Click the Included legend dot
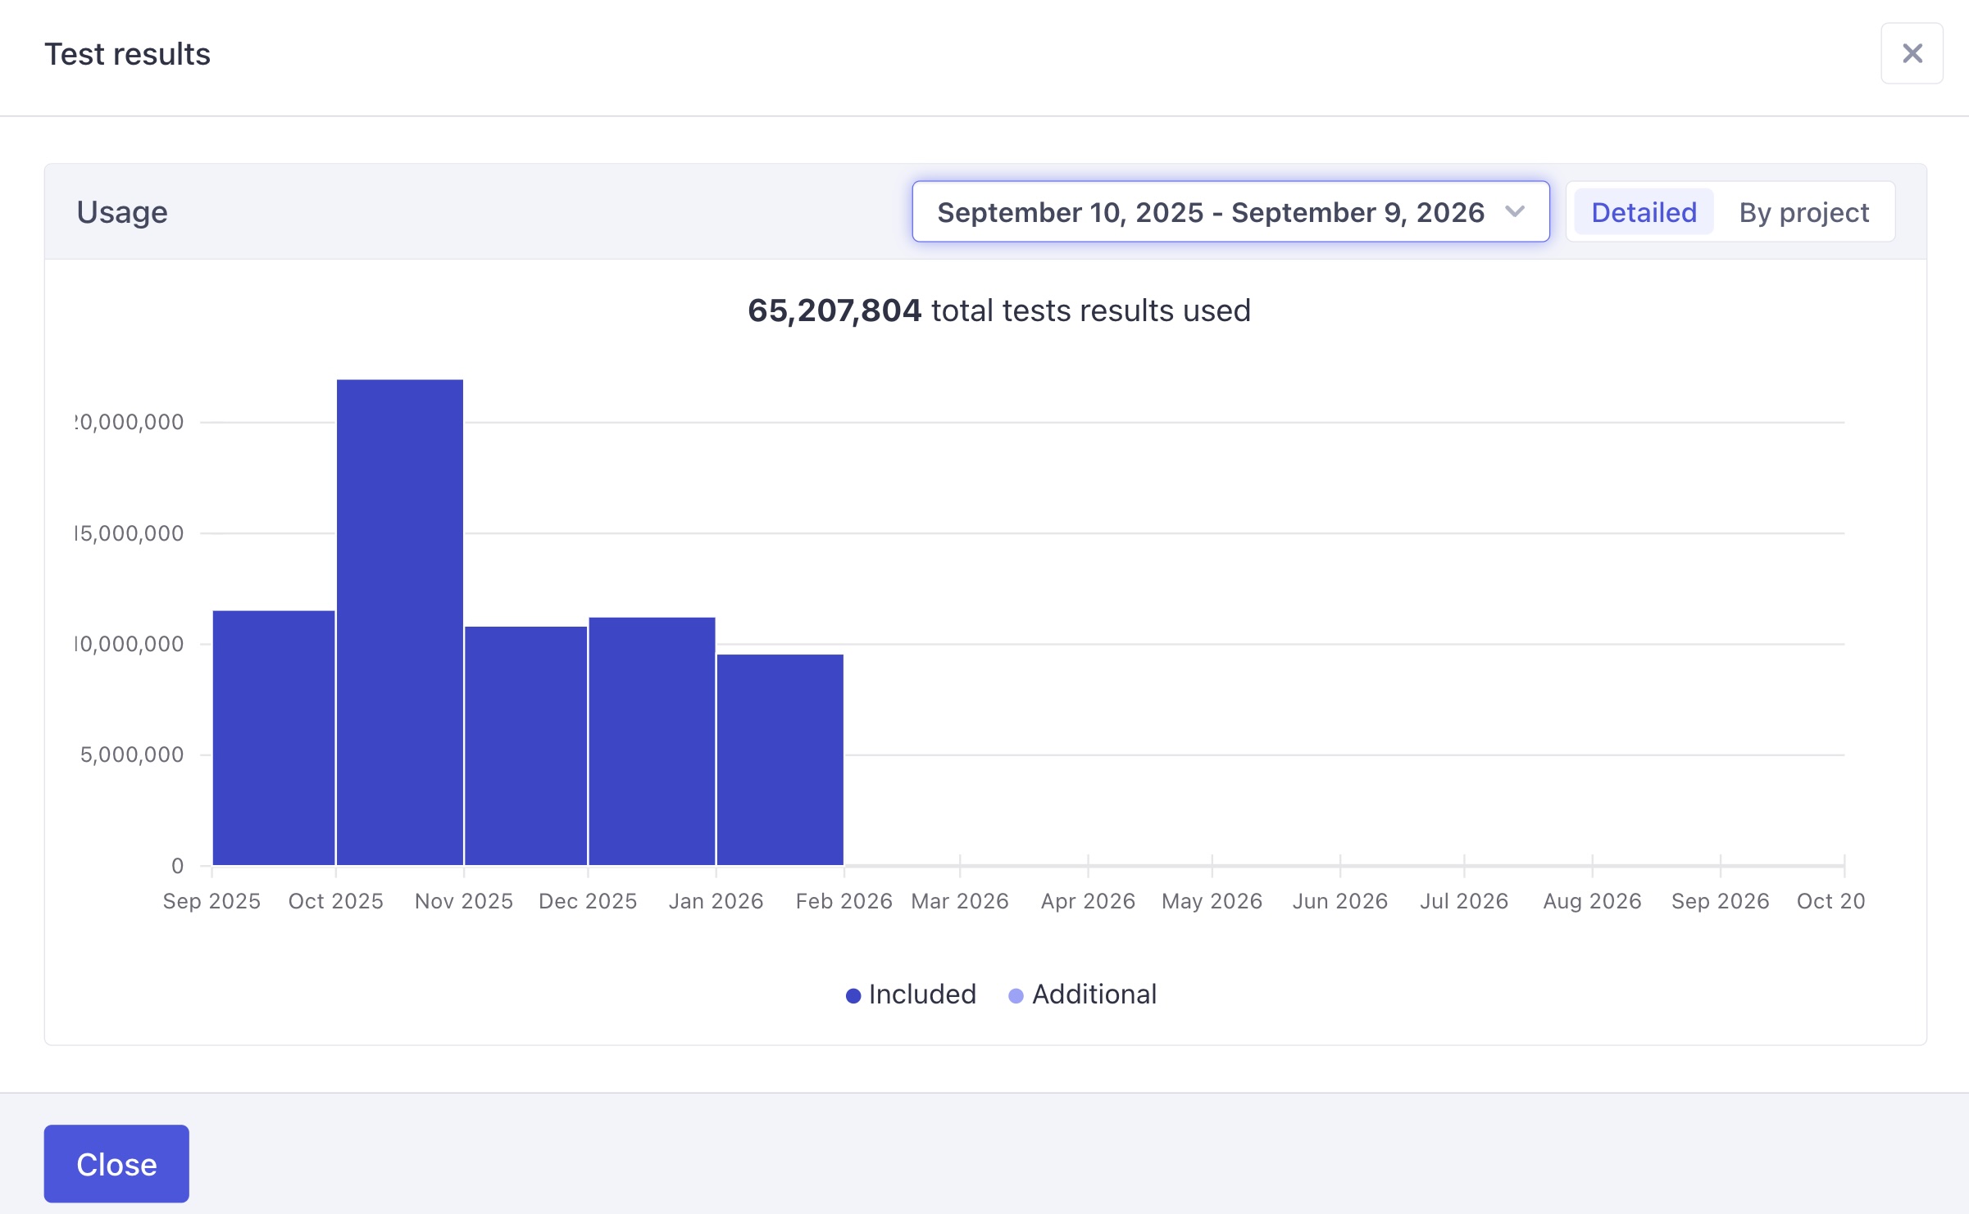This screenshot has height=1214, width=1969. coord(853,994)
